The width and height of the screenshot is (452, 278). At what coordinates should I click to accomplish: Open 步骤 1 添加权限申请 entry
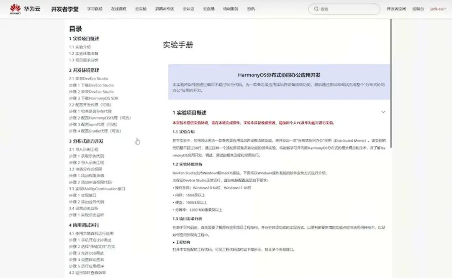point(87,176)
